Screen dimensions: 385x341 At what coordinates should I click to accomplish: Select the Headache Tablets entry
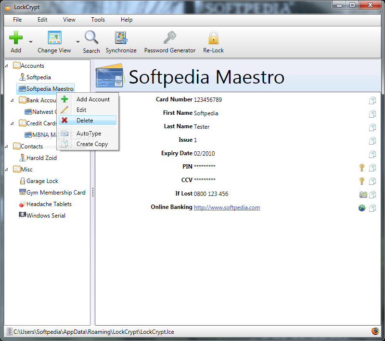tap(45, 204)
